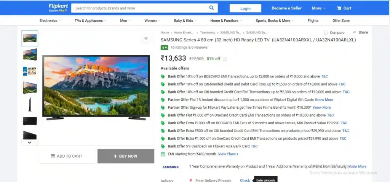Open the Offer Zone menu item

click(x=341, y=21)
